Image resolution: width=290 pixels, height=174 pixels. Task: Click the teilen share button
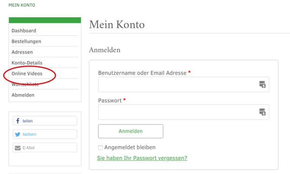tap(45, 121)
